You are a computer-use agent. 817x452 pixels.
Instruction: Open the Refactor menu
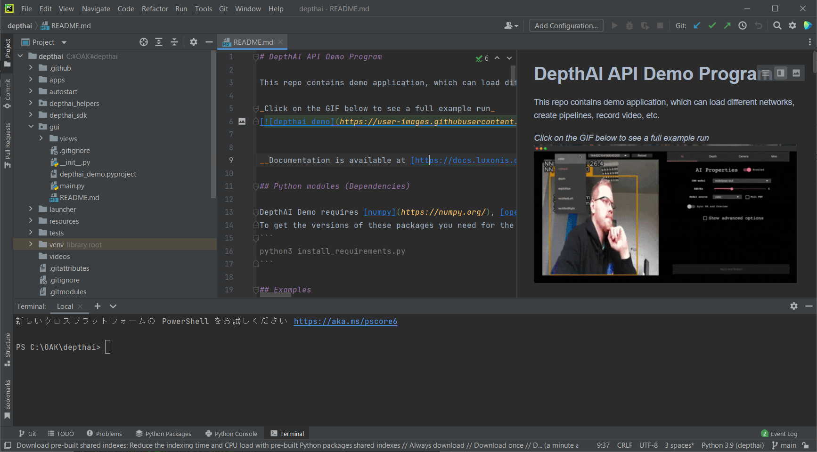(x=155, y=9)
